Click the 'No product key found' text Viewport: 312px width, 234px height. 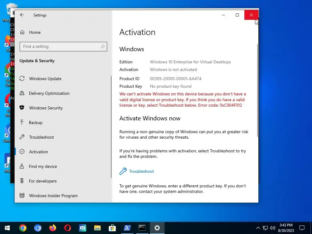171,86
